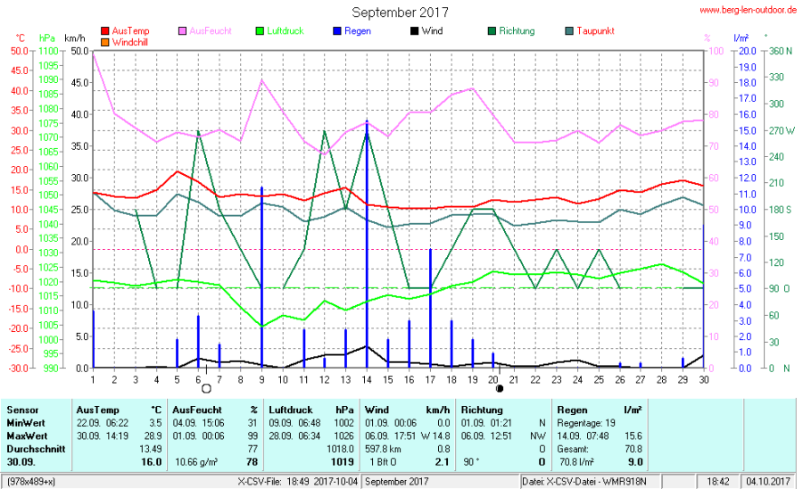Viewport: 803px width, 489px height.
Task: Click the dark green Richtung legend swatch
Action: coord(492,31)
